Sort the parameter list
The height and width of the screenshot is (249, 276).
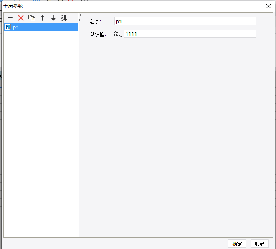[64, 18]
